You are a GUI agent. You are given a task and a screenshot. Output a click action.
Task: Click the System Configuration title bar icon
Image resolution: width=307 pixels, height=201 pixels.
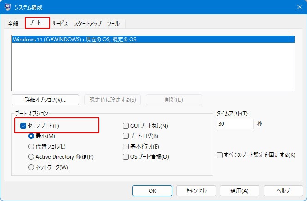click(x=8, y=7)
